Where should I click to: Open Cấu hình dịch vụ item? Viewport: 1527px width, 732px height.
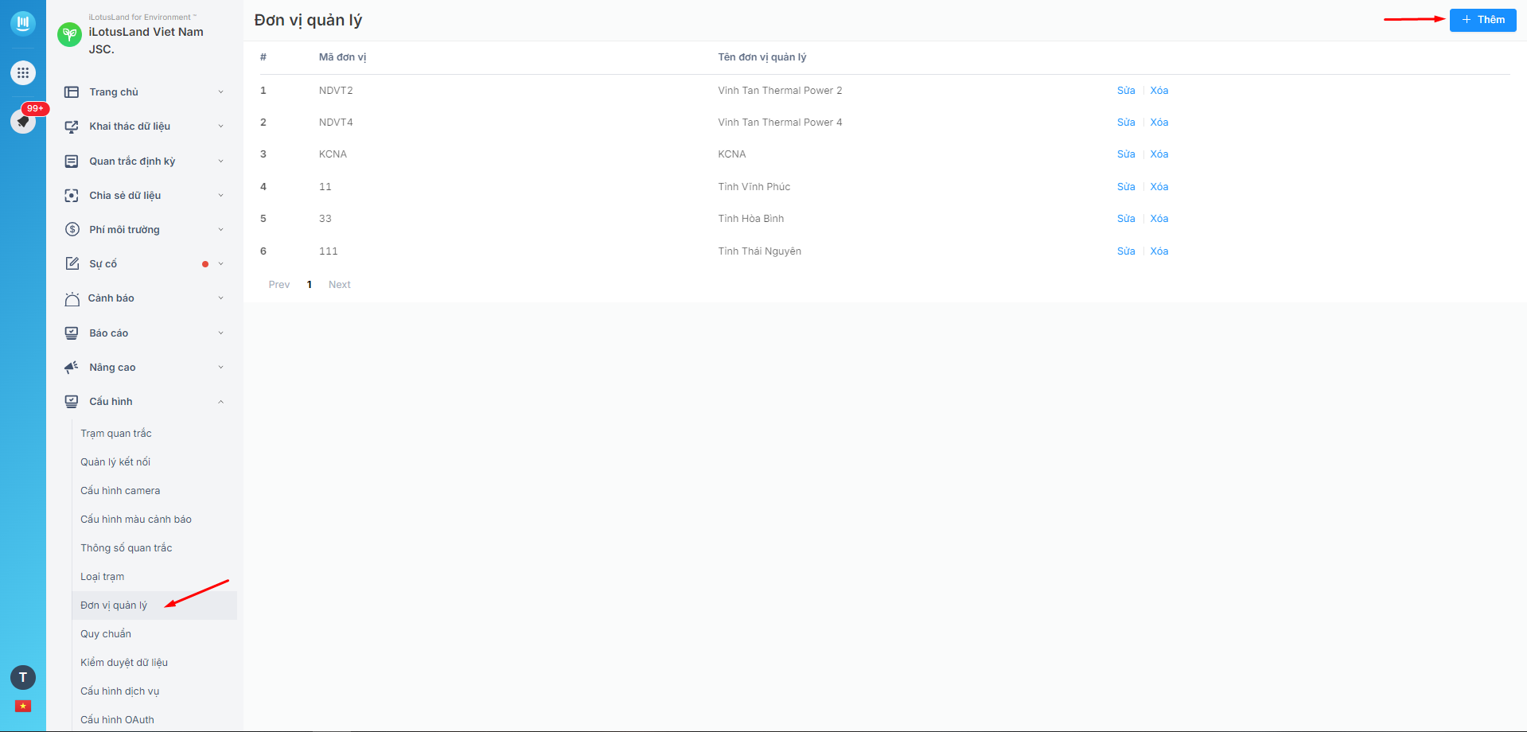[x=120, y=691]
